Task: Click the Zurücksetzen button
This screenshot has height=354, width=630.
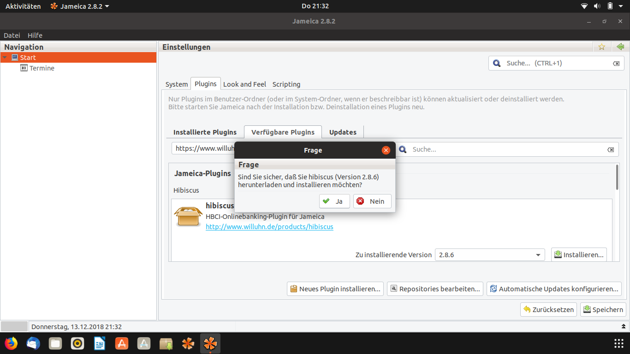Action: click(x=549, y=310)
